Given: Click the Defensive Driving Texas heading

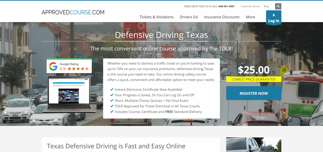Looking at the screenshot, I should tap(161, 35).
